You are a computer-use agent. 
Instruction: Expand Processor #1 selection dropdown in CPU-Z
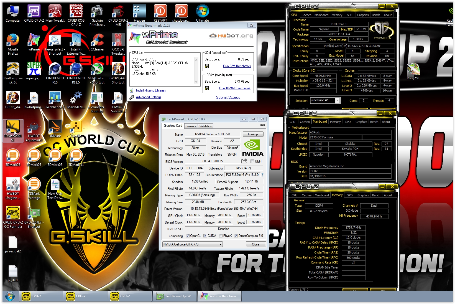338,100
